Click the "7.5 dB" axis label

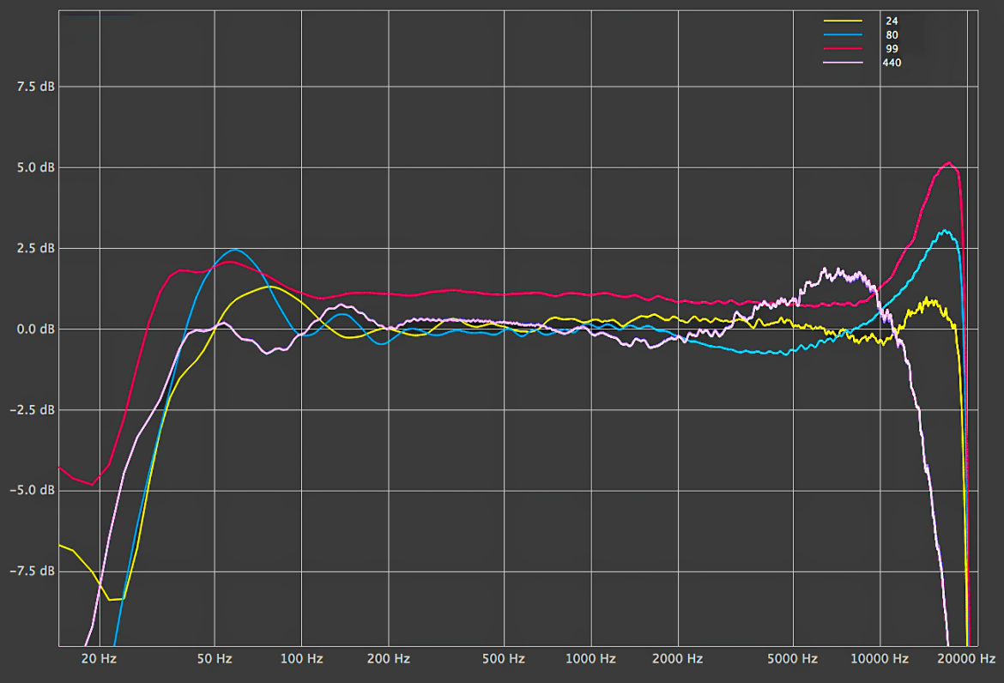tap(36, 87)
